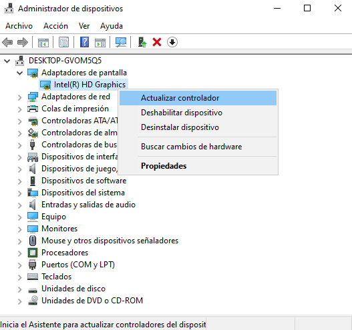Screen dimensions: 352x330
Task: Open the Ayuda menu
Action: pos(112,26)
